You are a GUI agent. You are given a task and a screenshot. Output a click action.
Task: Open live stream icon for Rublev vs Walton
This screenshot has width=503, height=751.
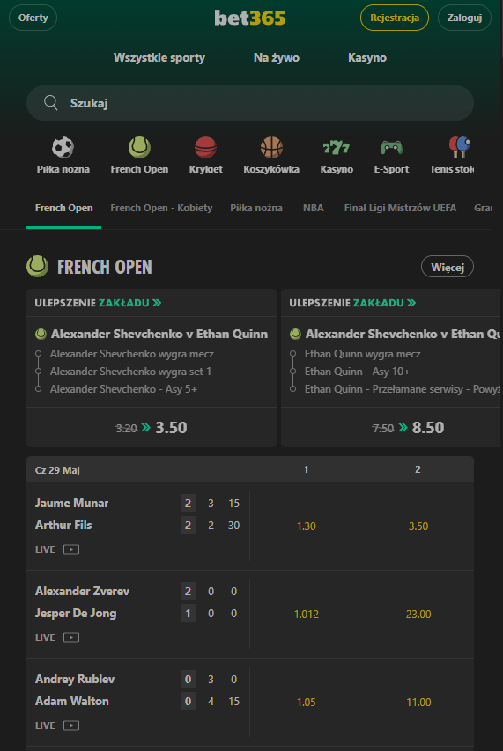71,725
